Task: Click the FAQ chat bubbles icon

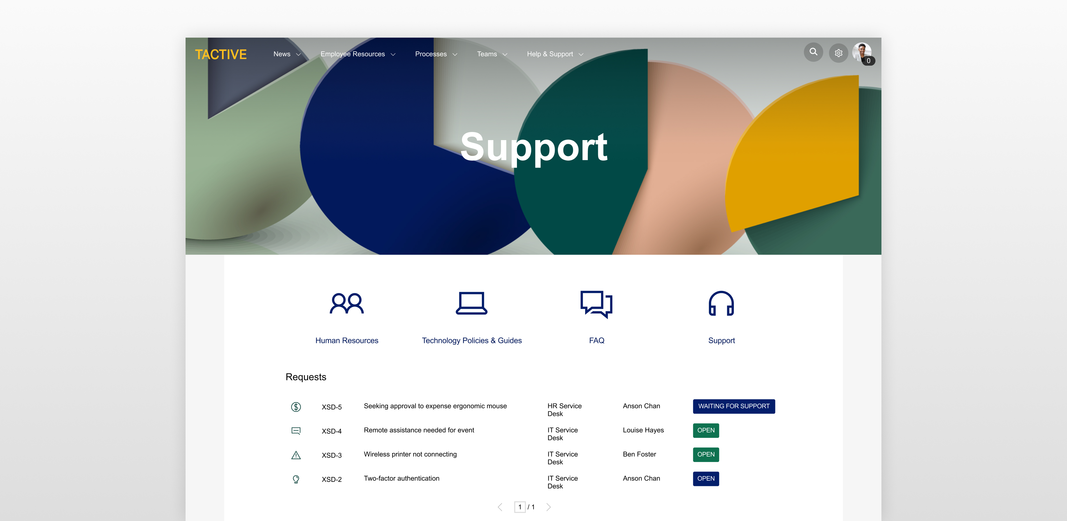Action: coord(596,304)
